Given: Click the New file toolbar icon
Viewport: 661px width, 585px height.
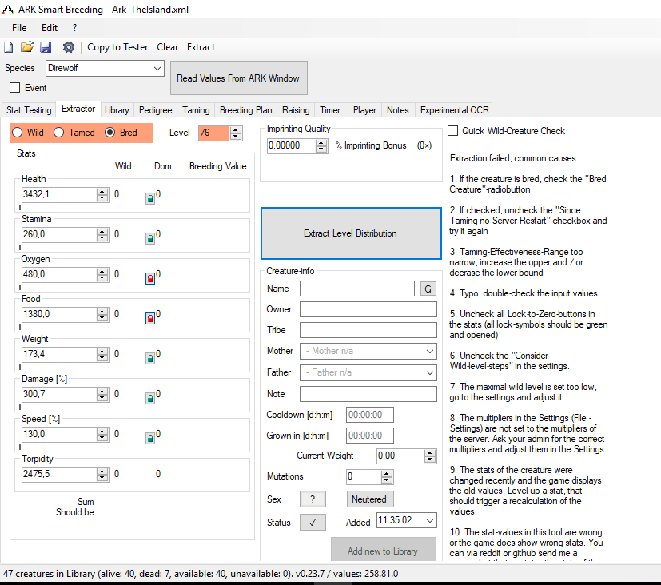Looking at the screenshot, I should click(x=9, y=47).
